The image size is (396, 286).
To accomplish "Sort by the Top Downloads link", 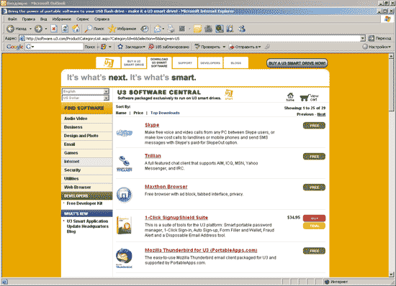I will pos(165,113).
